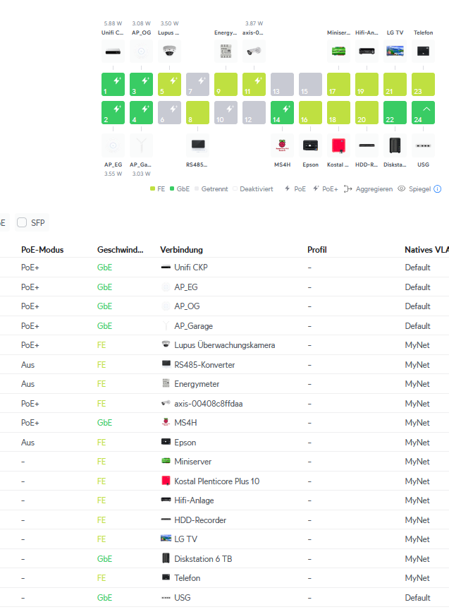
Task: Sort by the PoE-Modus column header
Action: [42, 250]
